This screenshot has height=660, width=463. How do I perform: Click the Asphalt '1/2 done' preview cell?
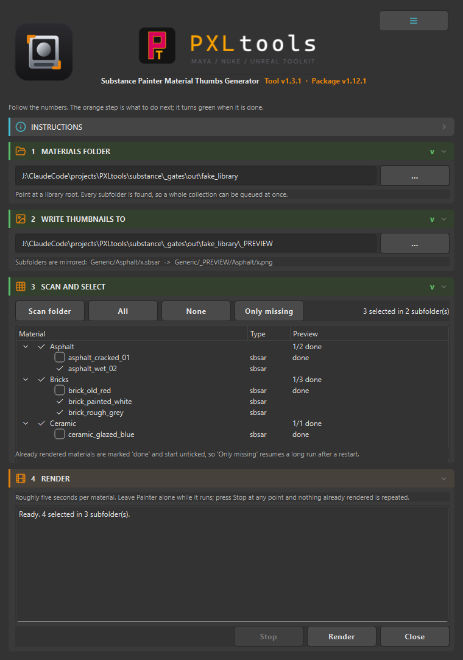click(x=307, y=346)
